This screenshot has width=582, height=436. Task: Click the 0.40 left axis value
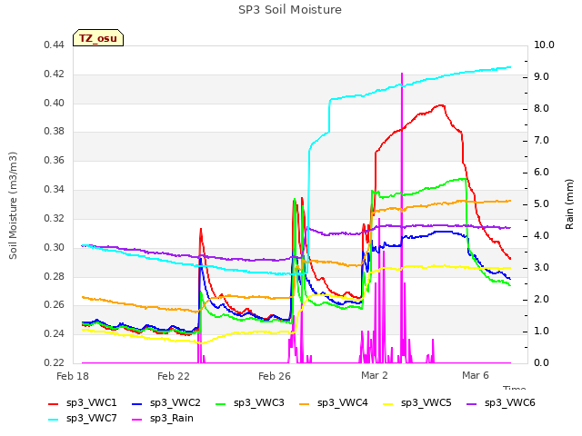tap(55, 103)
